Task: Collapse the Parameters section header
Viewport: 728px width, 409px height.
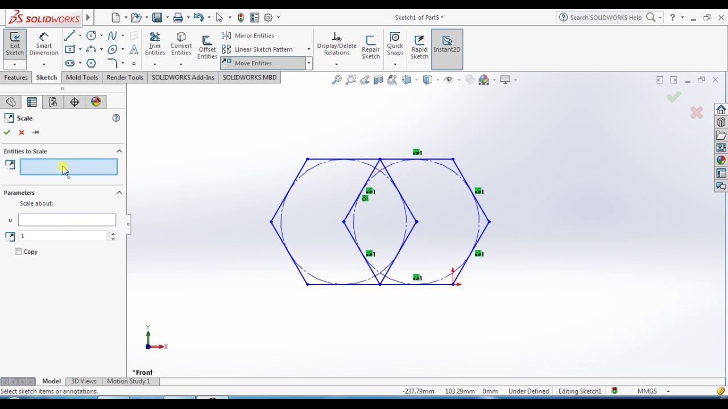Action: (119, 193)
